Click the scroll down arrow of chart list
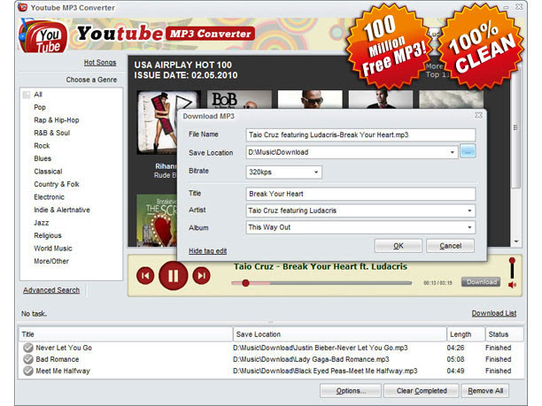Viewport: 542px width, 406px height. point(516,241)
